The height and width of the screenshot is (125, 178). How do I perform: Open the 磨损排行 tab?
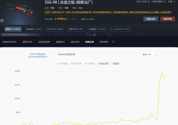[x=61, y=42]
